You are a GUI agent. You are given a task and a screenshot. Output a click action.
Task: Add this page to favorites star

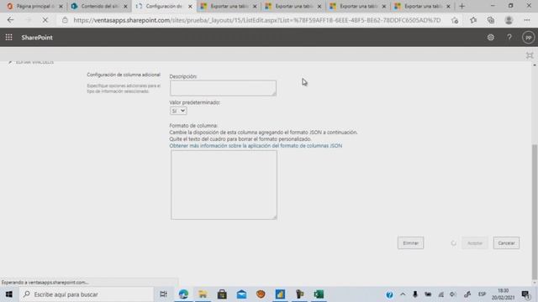point(455,20)
